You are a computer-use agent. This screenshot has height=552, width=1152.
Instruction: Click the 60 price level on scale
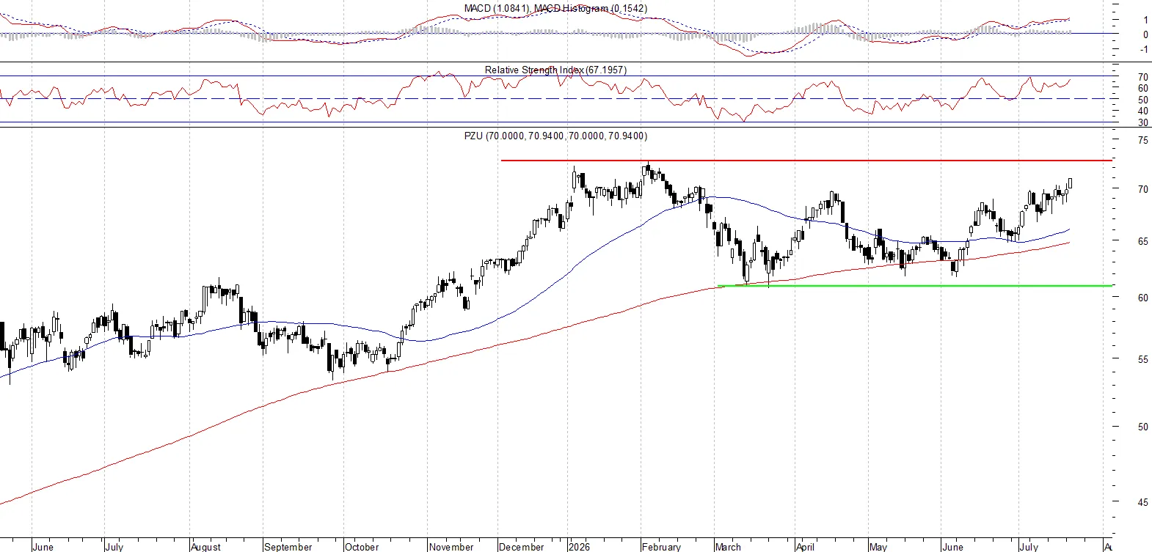click(x=1143, y=298)
